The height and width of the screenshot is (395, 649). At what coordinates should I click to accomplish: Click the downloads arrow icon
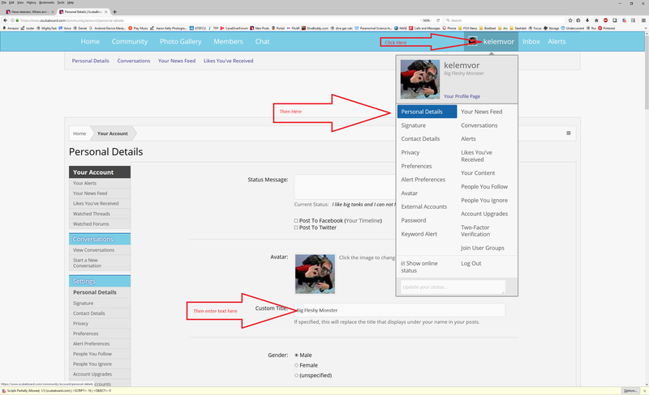tap(586, 20)
